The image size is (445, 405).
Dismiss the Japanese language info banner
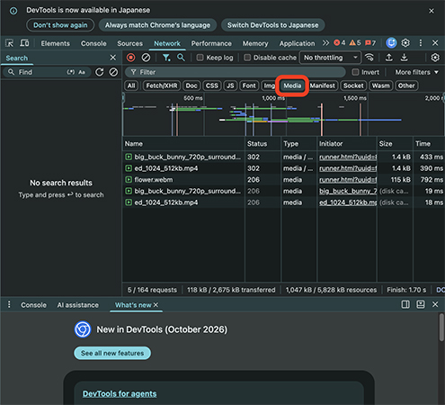[432, 11]
